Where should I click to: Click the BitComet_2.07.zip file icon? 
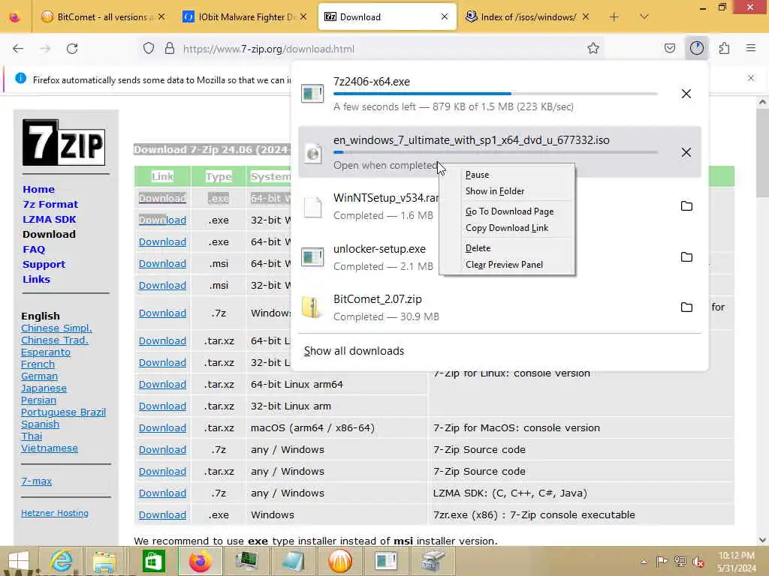click(312, 307)
